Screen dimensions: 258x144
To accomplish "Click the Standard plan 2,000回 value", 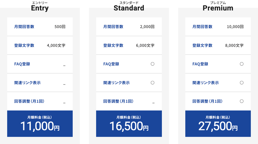I will click(x=147, y=27).
